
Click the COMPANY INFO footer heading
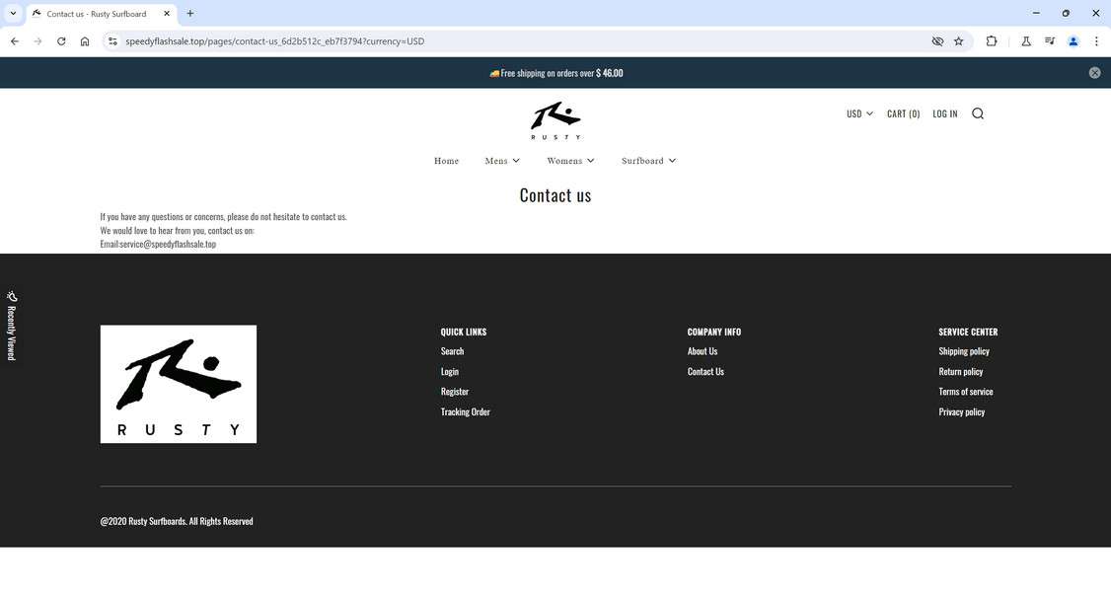(714, 332)
